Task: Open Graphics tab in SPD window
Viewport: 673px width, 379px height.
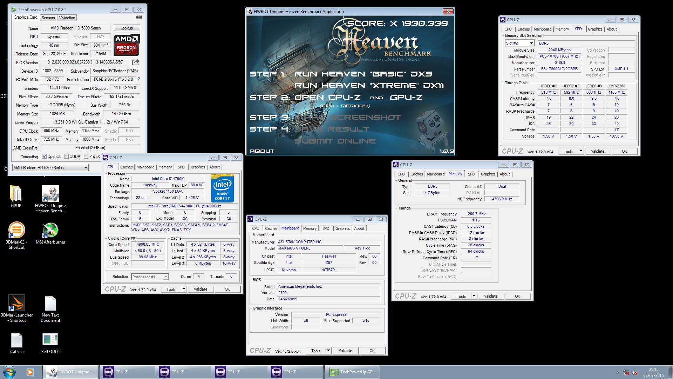Action: [x=595, y=29]
